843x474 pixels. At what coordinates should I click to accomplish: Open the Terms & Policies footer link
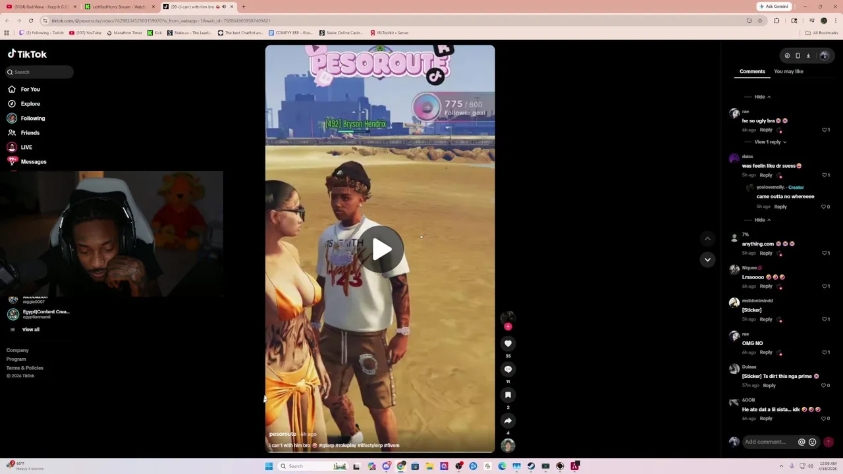click(25, 368)
